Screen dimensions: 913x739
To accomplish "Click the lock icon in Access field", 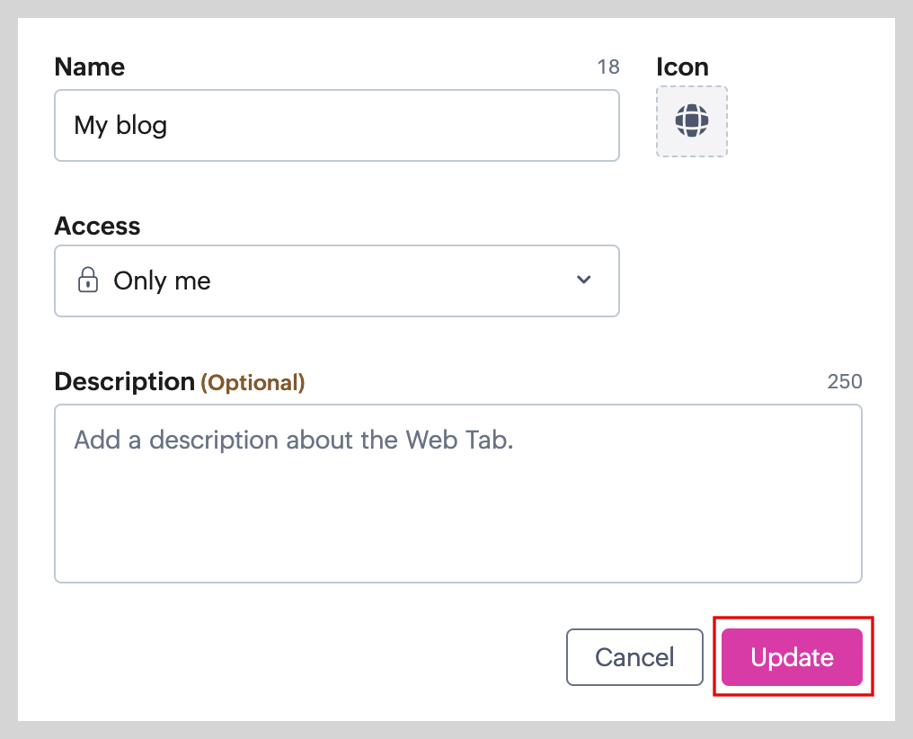I will click(87, 280).
